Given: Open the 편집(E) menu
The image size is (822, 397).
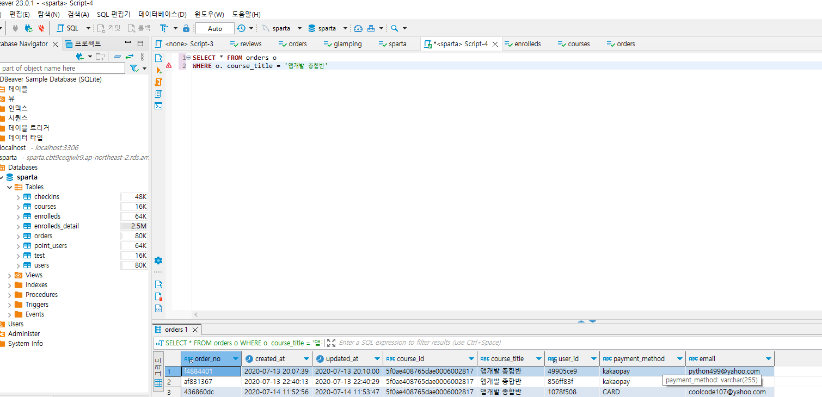Looking at the screenshot, I should [20, 14].
